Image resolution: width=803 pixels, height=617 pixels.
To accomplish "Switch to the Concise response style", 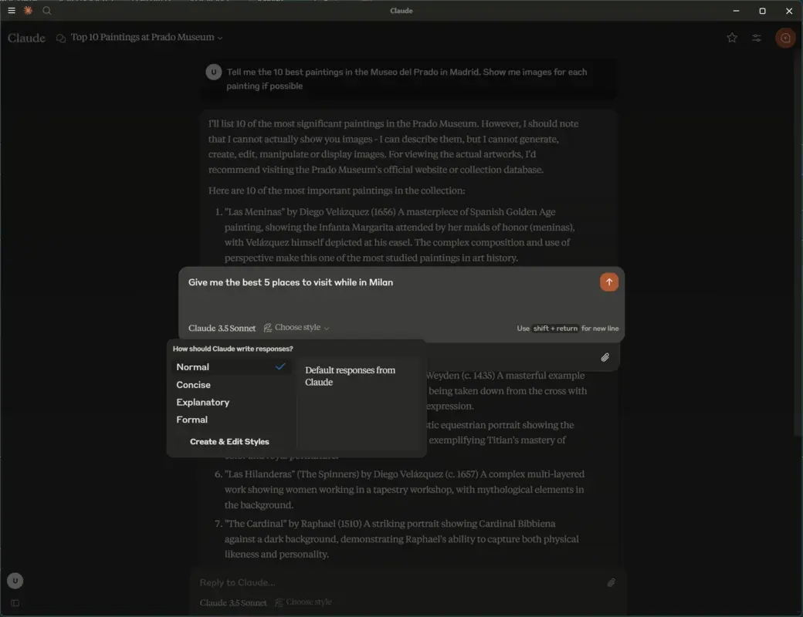I will point(194,384).
